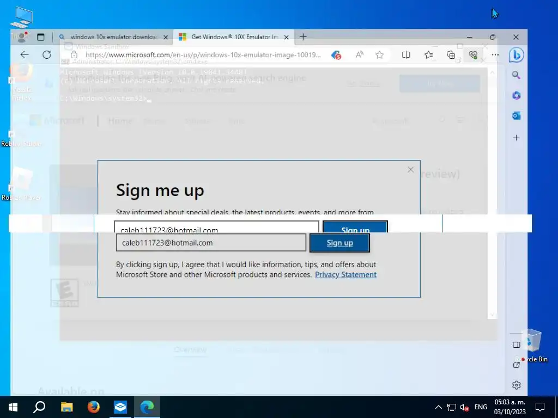This screenshot has width=558, height=418.
Task: Select the Get Windows 10X Emulator tab
Action: click(x=234, y=37)
